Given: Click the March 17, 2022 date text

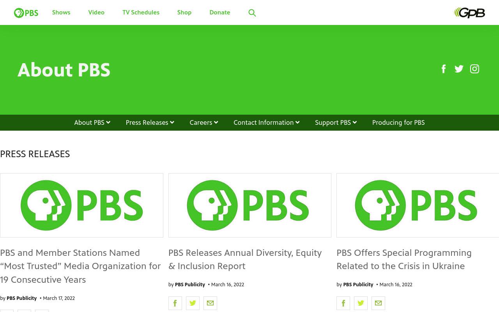Looking at the screenshot, I should (59, 298).
